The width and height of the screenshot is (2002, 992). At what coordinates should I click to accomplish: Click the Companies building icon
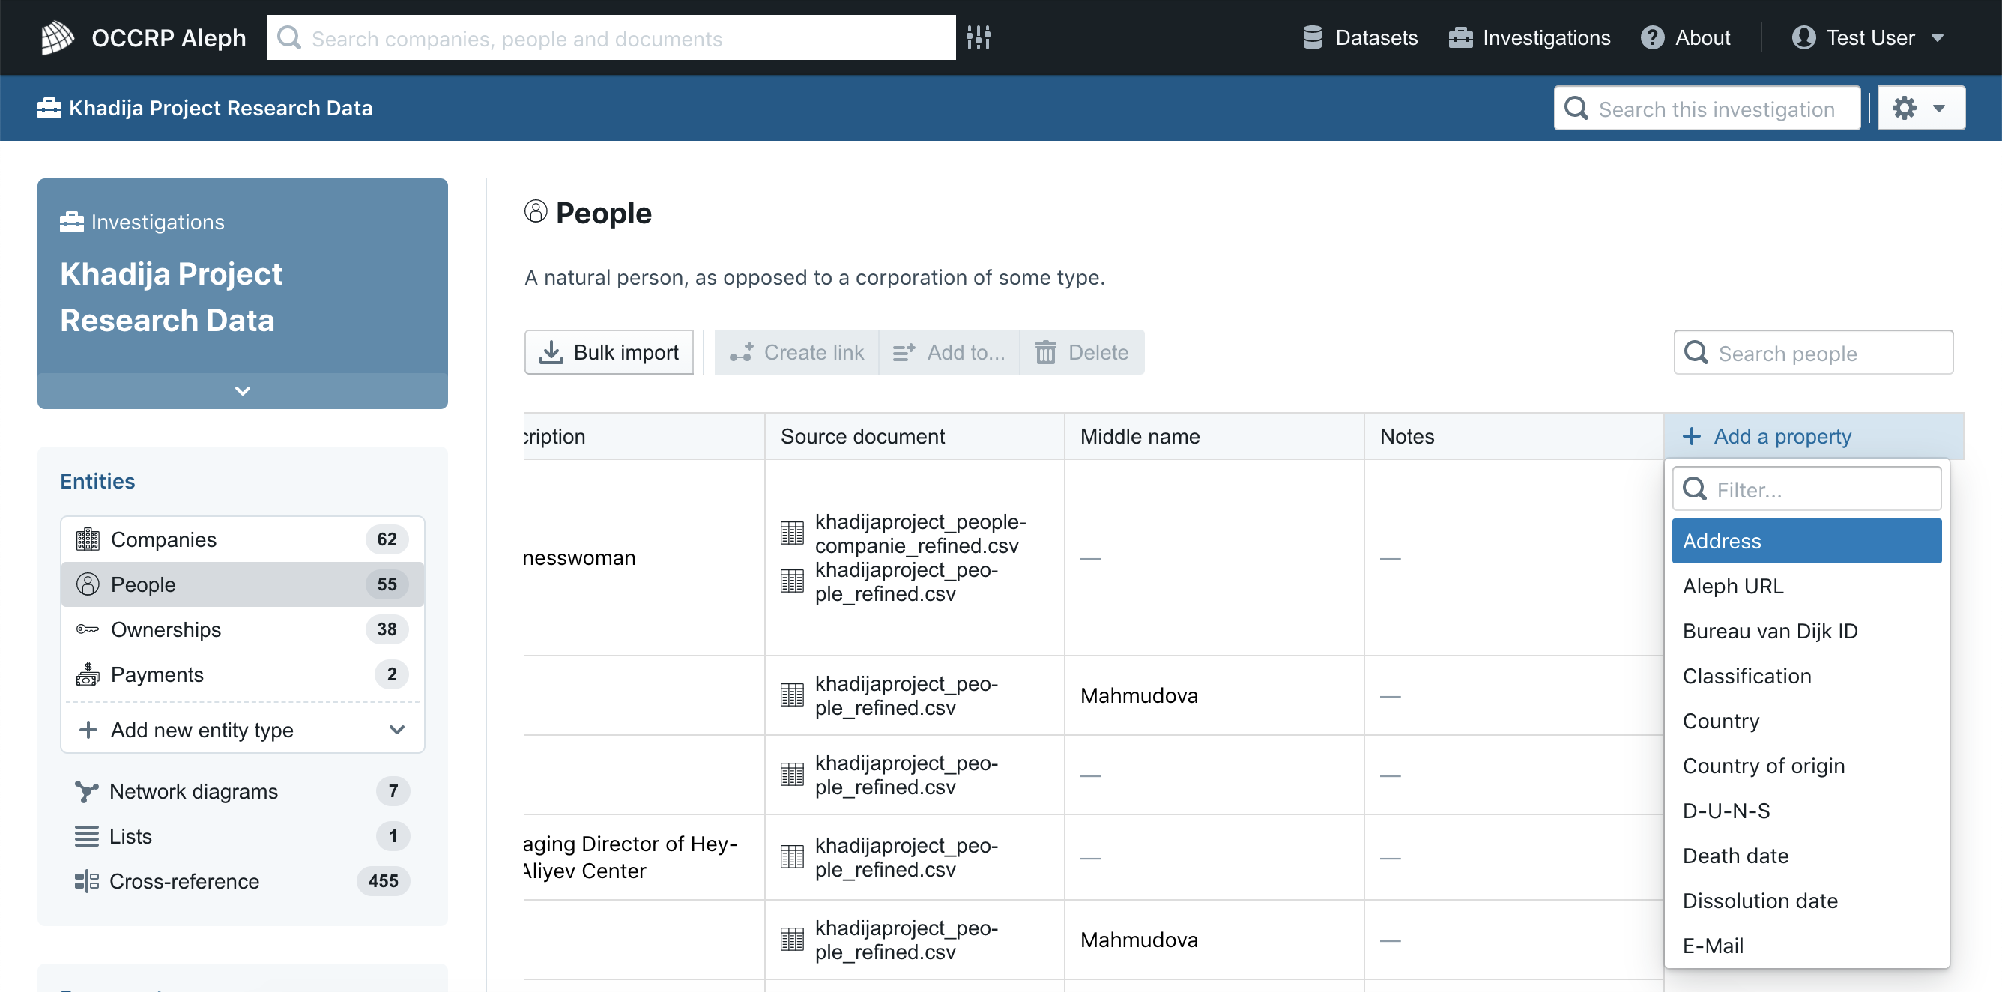(88, 539)
